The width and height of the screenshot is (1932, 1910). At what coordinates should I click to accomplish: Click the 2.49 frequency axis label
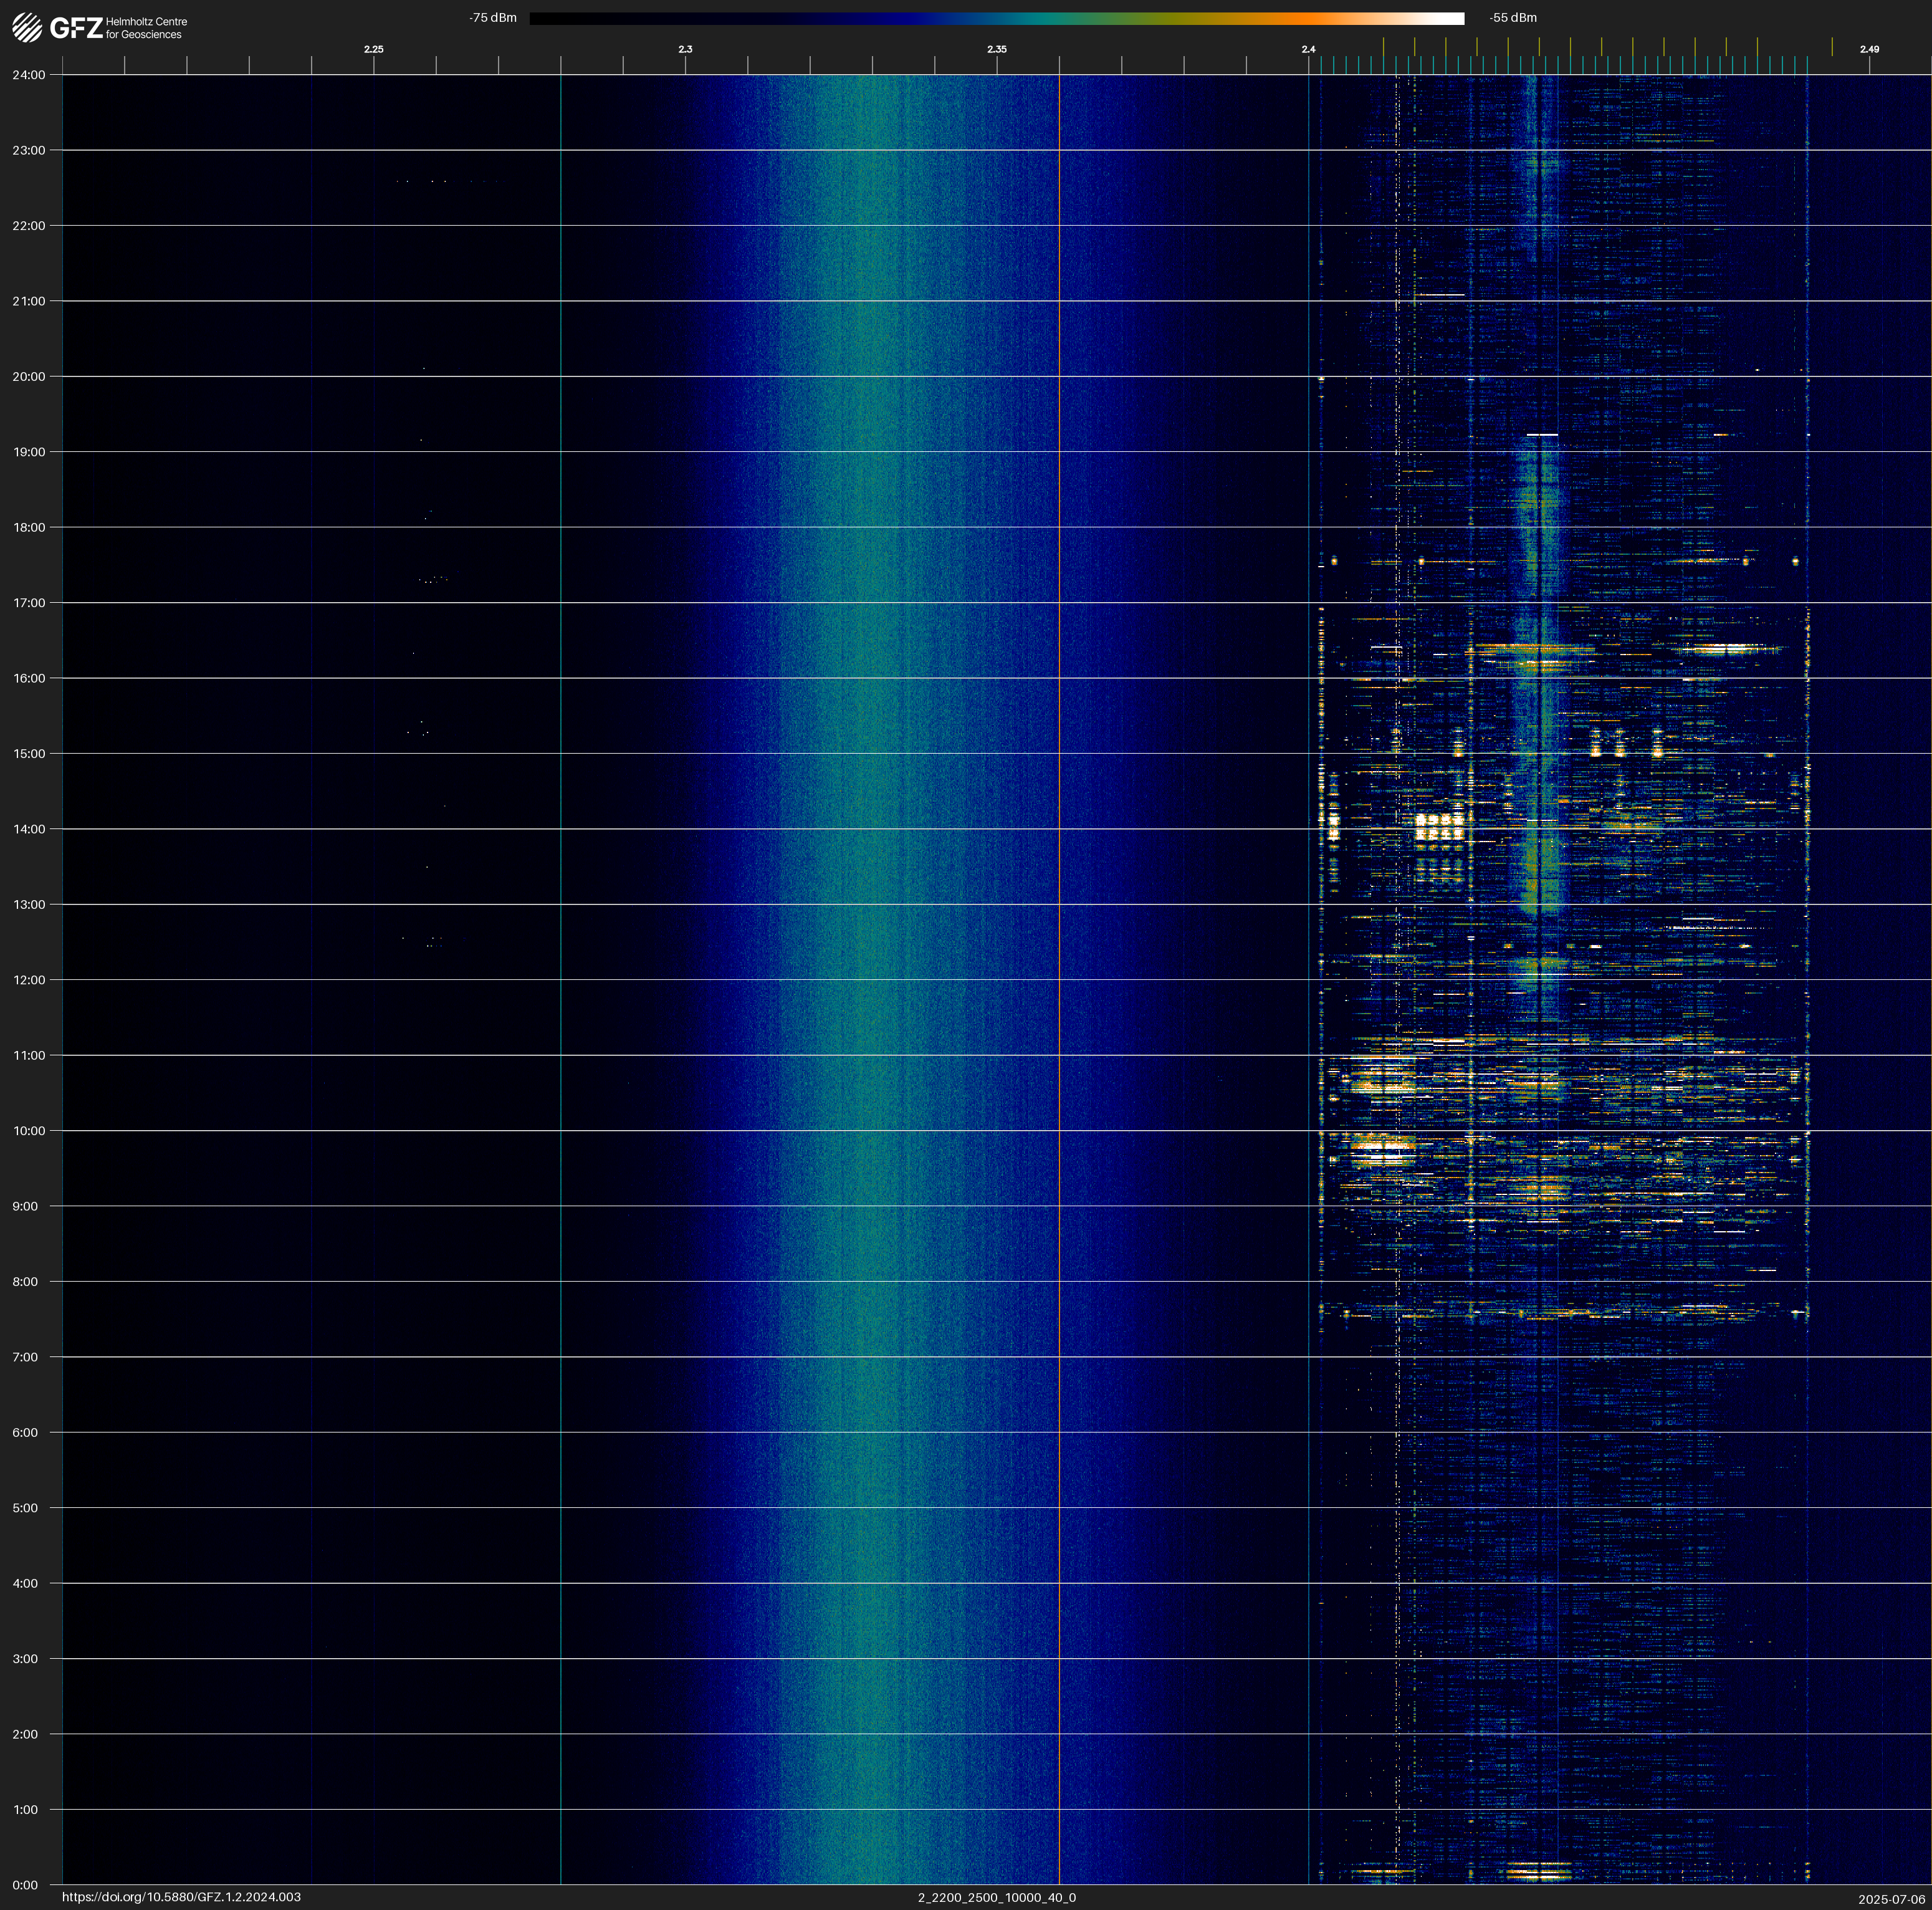coord(1869,49)
